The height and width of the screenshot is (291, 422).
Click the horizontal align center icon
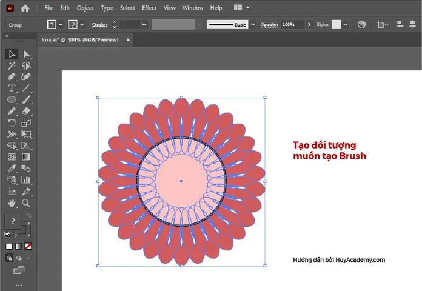(x=412, y=25)
